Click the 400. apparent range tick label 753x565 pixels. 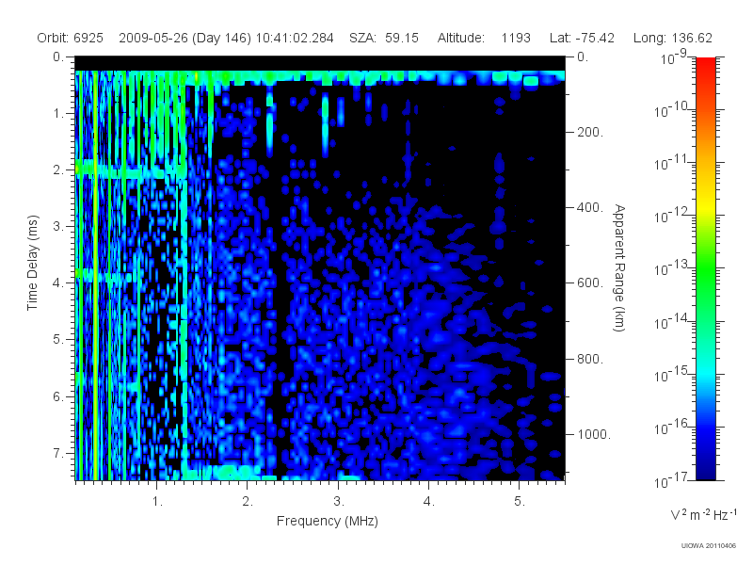click(x=590, y=207)
